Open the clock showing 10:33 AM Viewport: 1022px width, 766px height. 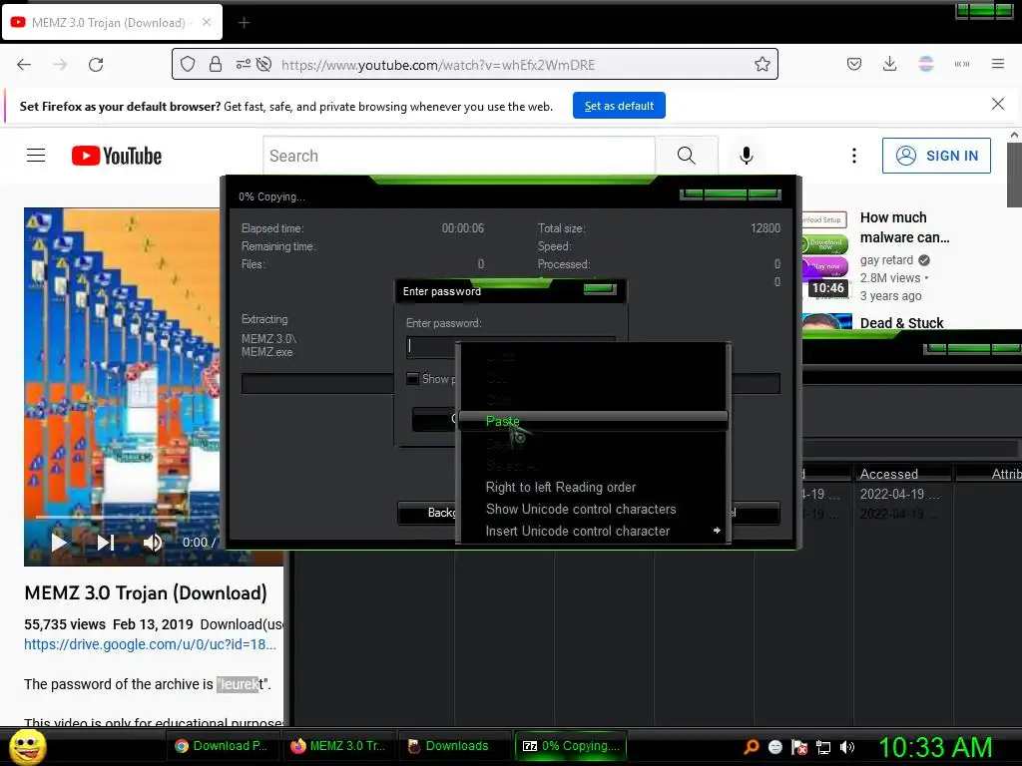935,747
